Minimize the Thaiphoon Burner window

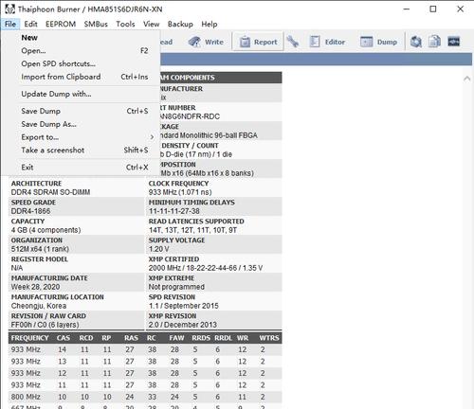(407, 9)
